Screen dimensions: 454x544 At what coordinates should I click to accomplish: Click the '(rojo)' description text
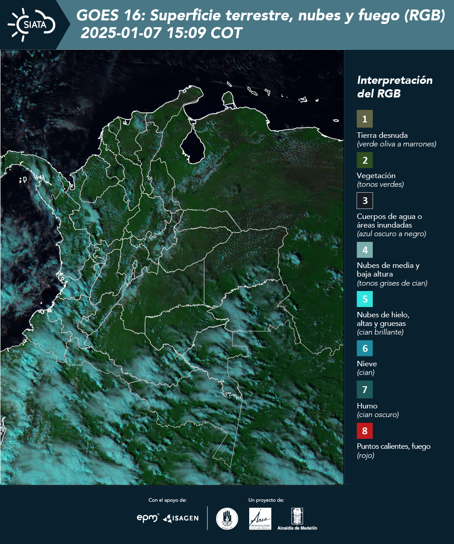pos(366,456)
